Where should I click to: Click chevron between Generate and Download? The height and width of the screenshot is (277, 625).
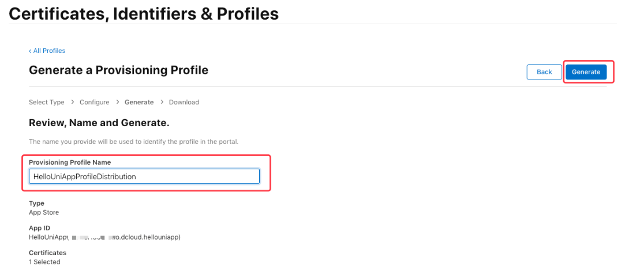pos(162,102)
